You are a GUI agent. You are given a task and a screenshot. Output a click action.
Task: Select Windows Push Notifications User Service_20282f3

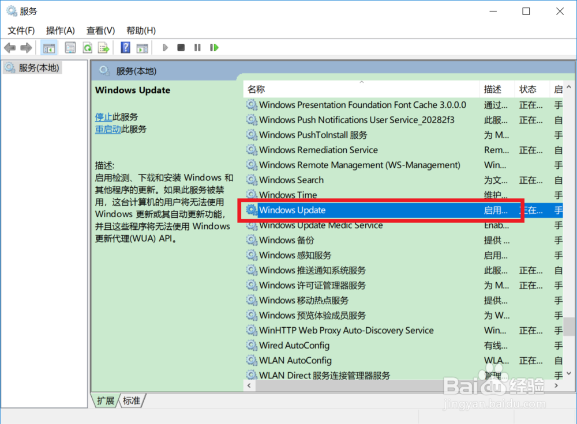(403, 120)
